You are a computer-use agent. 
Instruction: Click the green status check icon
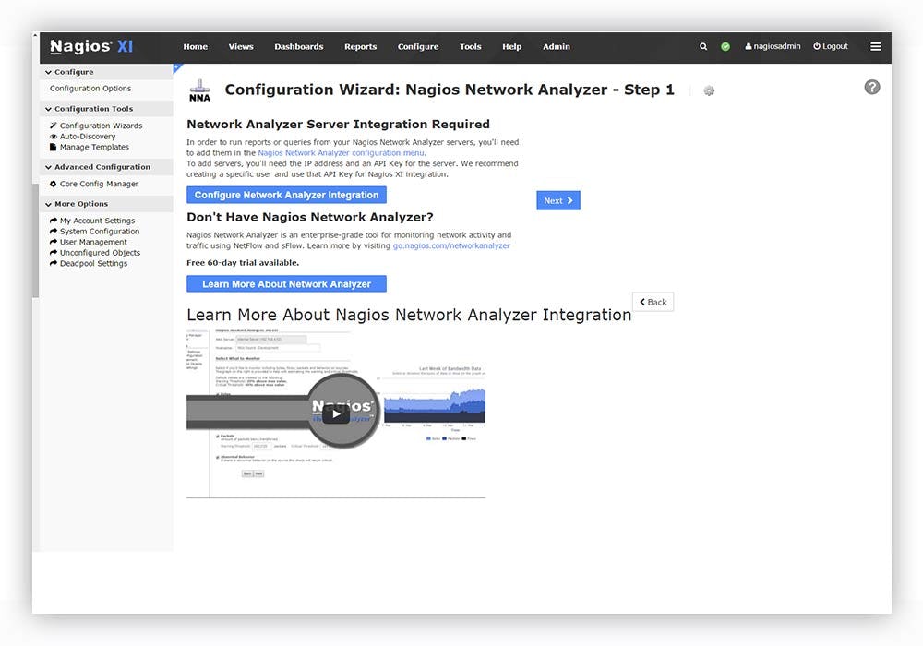tap(725, 46)
